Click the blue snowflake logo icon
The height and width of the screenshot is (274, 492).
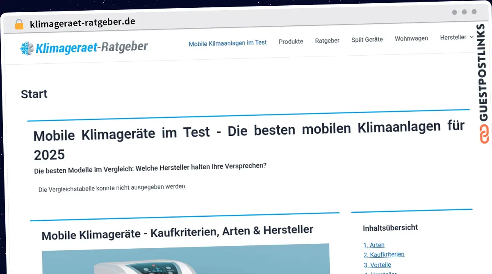point(27,48)
